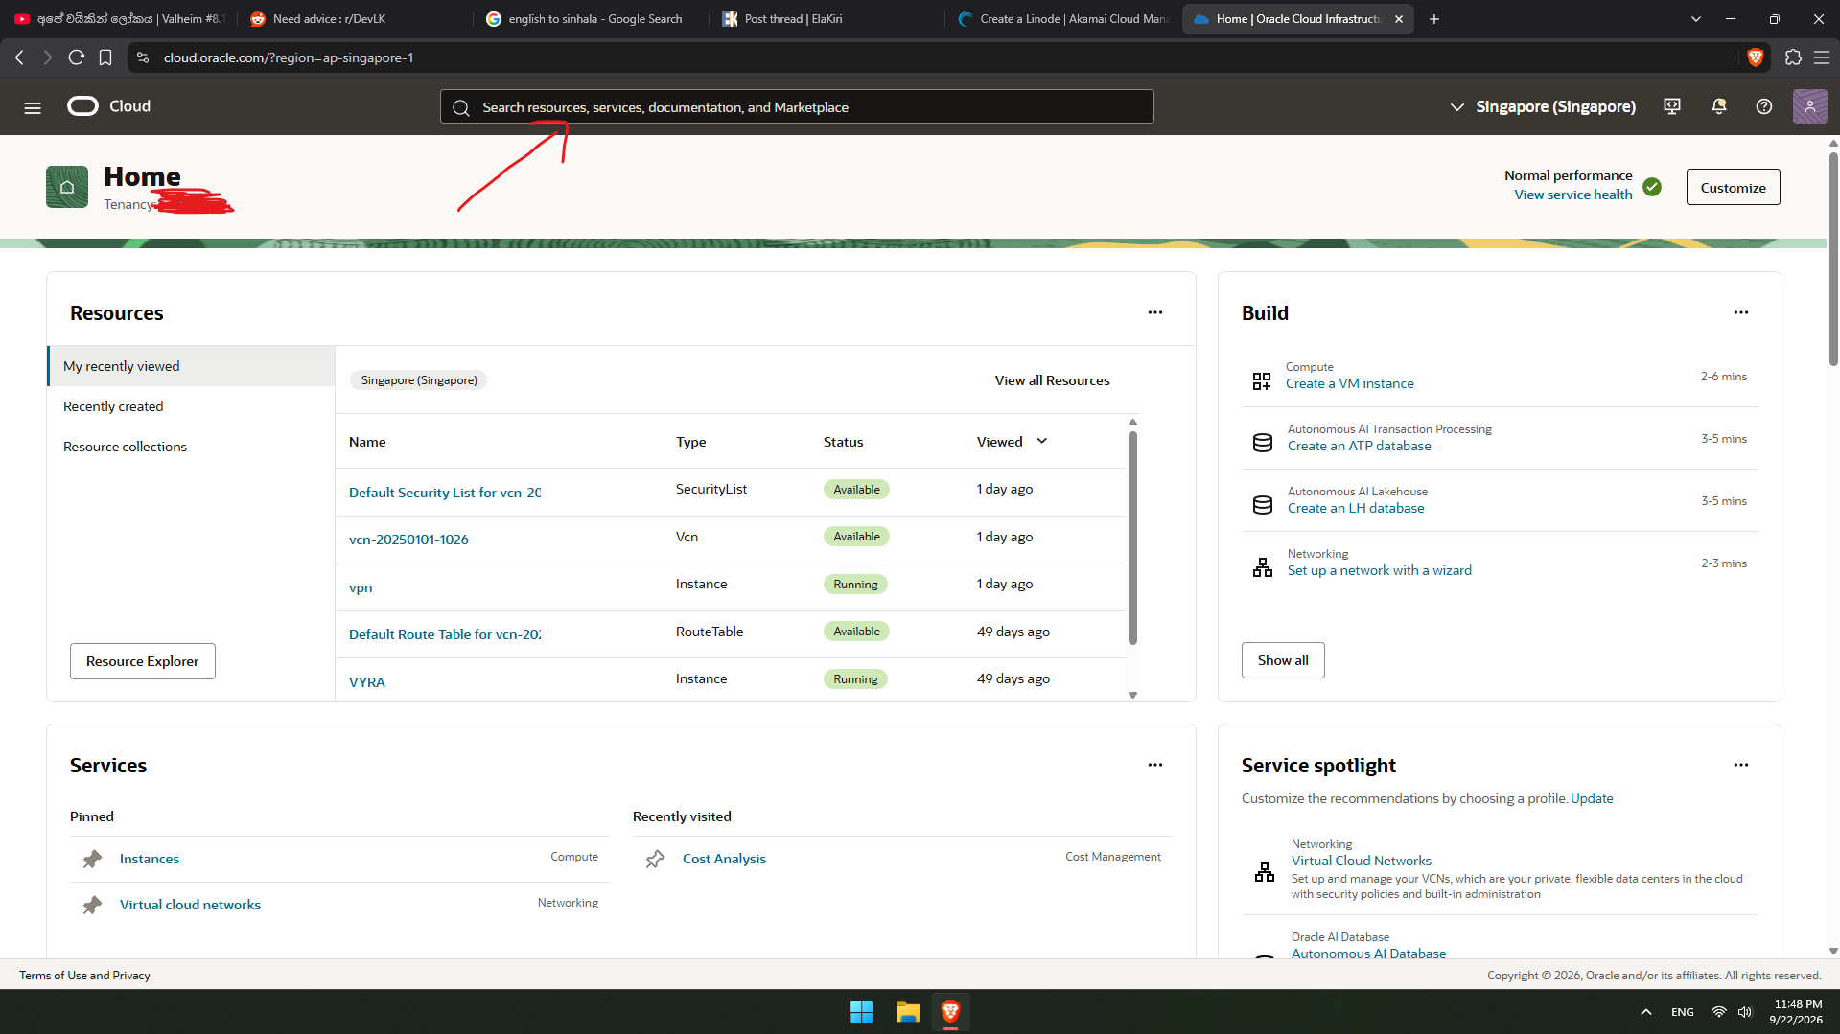Open the Windows Start menu
This screenshot has height=1034, width=1840.
click(861, 1012)
